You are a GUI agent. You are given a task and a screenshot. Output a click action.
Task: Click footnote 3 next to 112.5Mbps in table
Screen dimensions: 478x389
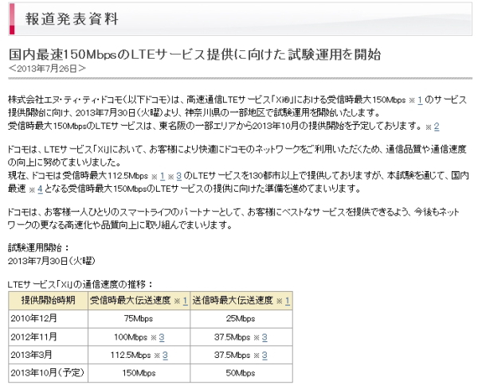click(x=165, y=354)
